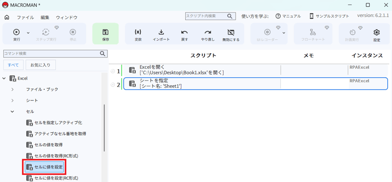Open dropdown arrow beside UIレコーダー

(x=284, y=33)
